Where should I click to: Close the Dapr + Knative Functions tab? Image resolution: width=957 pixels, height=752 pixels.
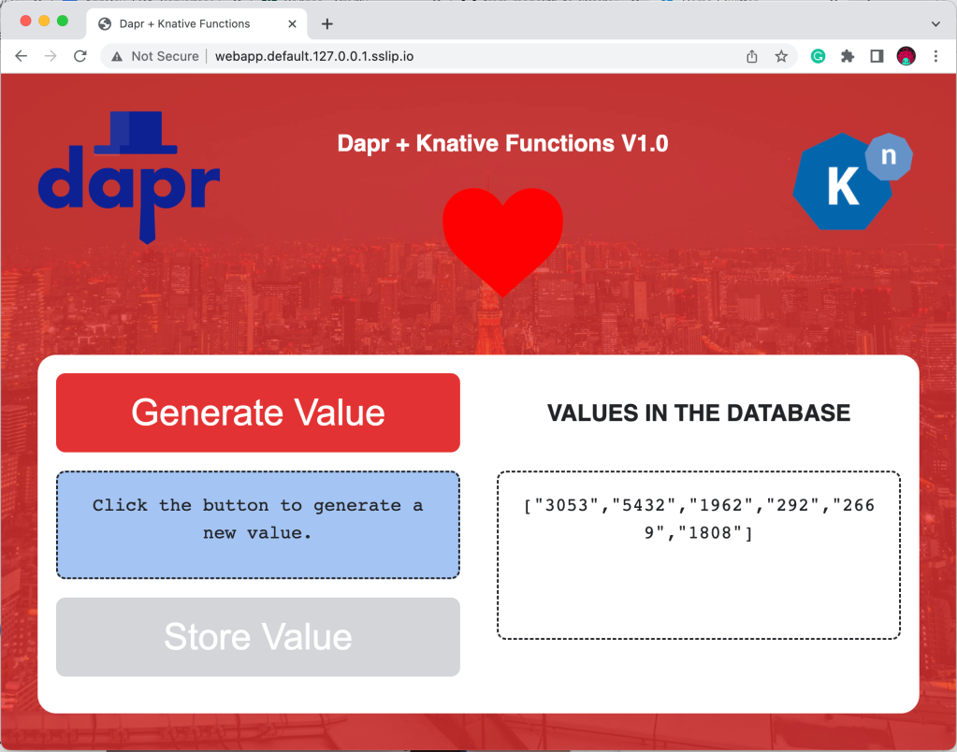(x=293, y=23)
